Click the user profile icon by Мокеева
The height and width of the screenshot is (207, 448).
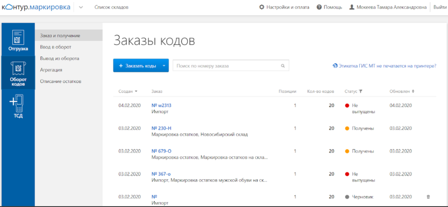352,7
